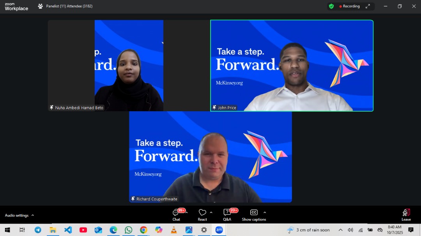Open Outlook from the taskbar
Screen dimensions: 421x236
click(x=98, y=230)
